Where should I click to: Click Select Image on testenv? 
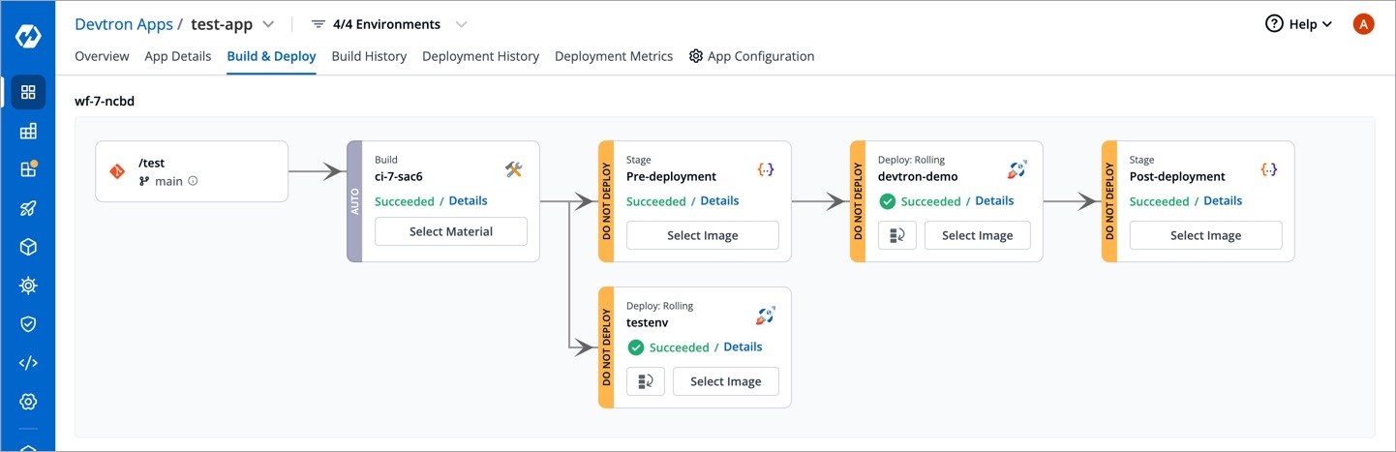click(726, 381)
